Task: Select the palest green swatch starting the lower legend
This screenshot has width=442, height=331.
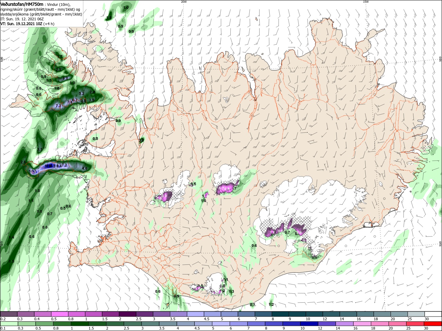Action: coord(9,324)
